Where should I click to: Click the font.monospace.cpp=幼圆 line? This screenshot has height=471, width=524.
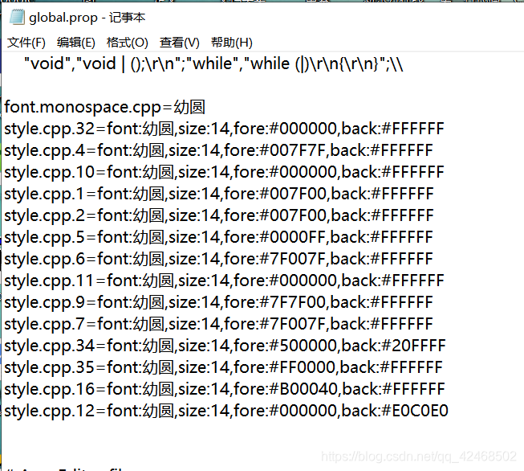pyautogui.click(x=104, y=107)
